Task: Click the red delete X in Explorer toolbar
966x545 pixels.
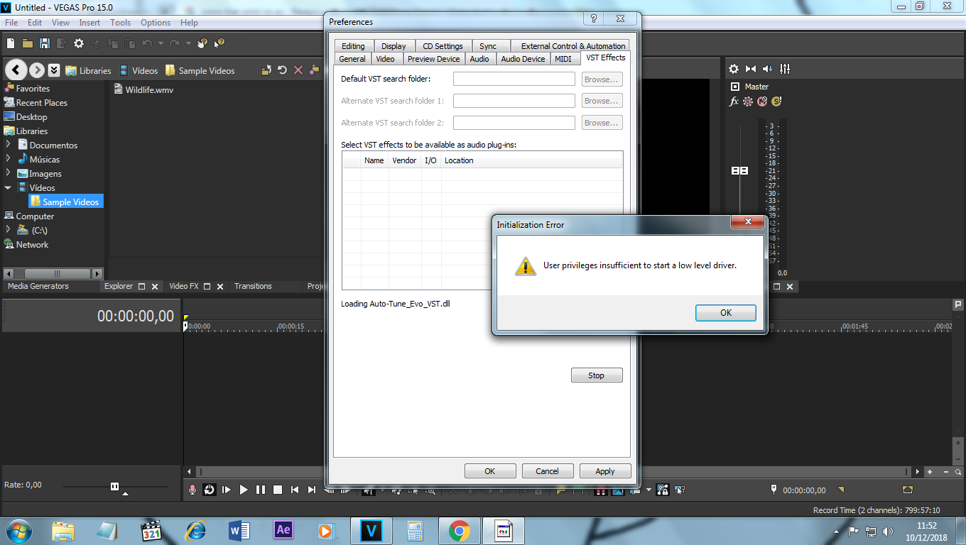Action: click(x=298, y=70)
